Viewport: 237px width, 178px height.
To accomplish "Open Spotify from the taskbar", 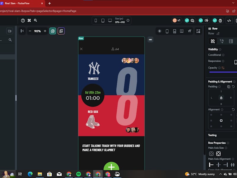I will point(79,174).
